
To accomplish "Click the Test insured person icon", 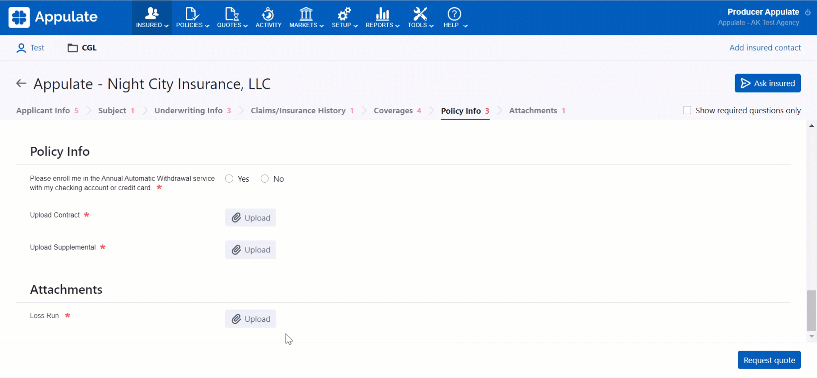I will pos(21,48).
